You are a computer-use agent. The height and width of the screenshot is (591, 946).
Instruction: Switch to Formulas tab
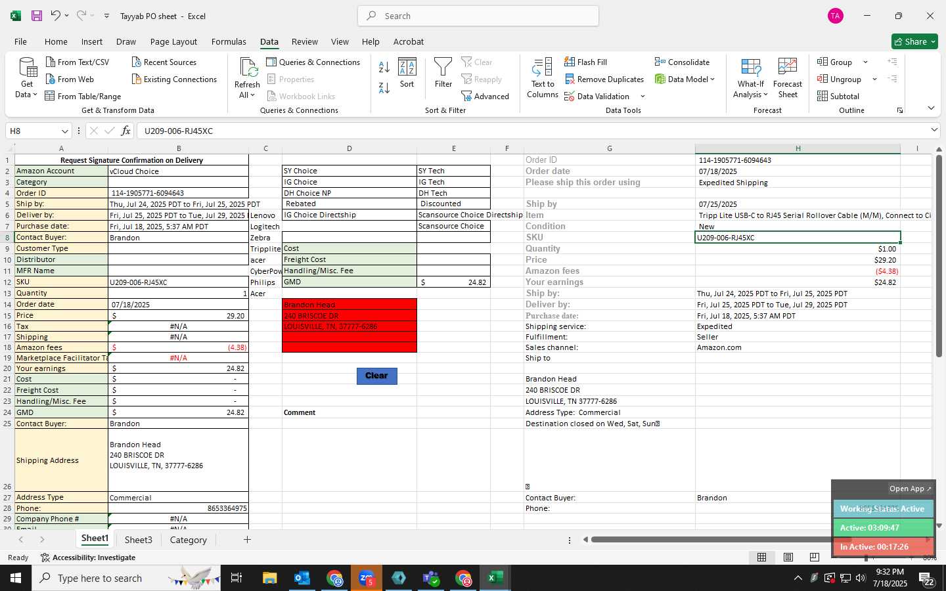229,41
